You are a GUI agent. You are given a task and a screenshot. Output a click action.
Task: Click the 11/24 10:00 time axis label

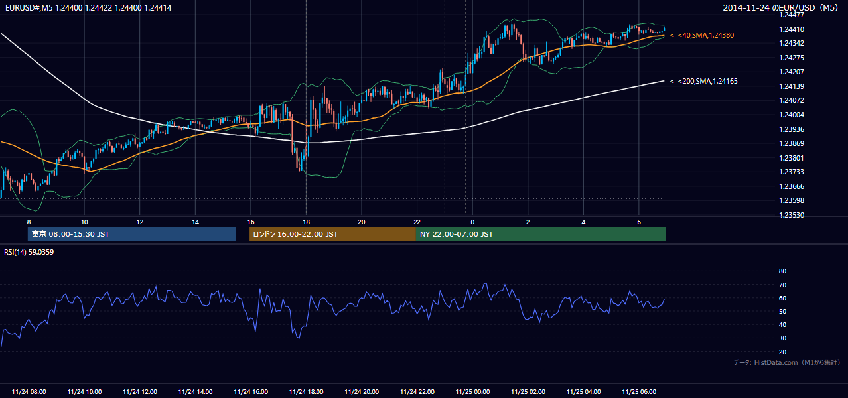click(x=84, y=392)
